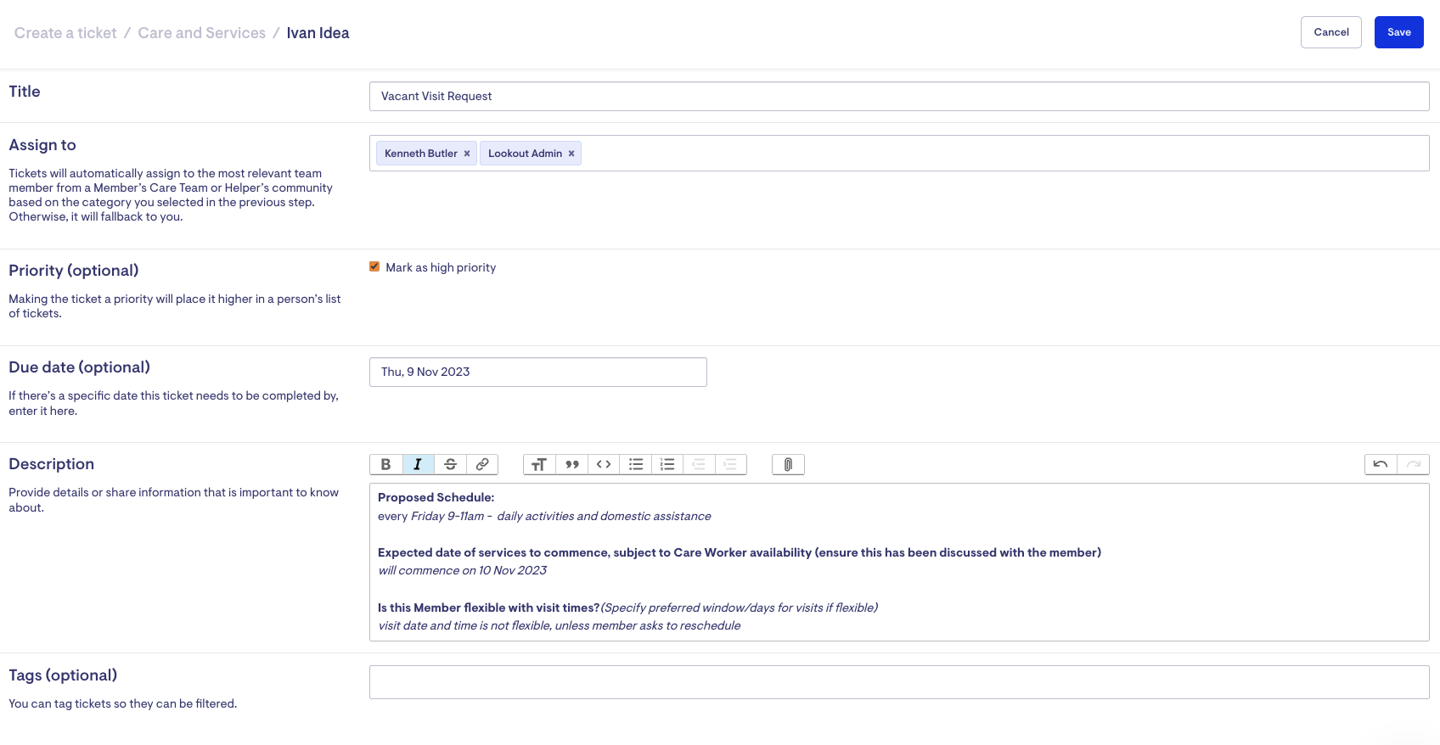Insert a code block

point(604,464)
